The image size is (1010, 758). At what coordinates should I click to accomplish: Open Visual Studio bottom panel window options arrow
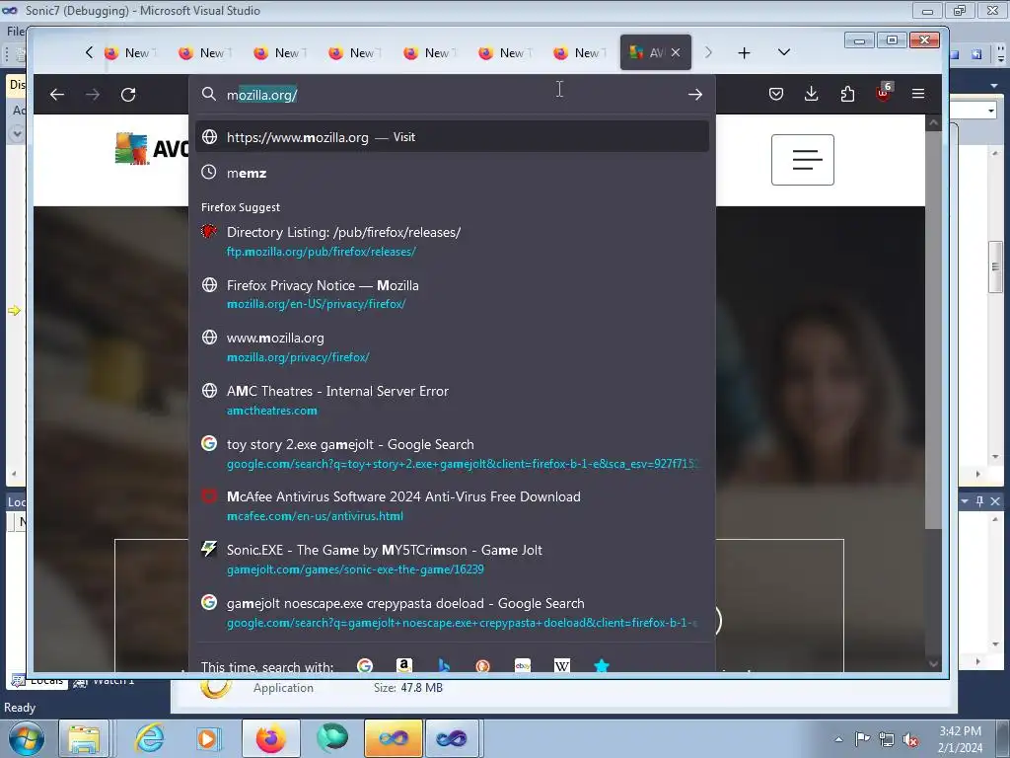click(965, 500)
